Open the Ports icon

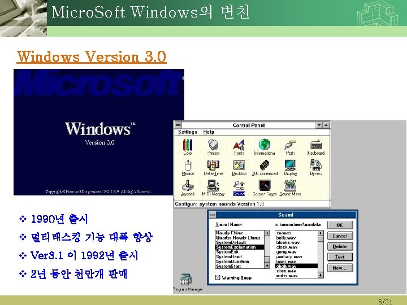290,147
